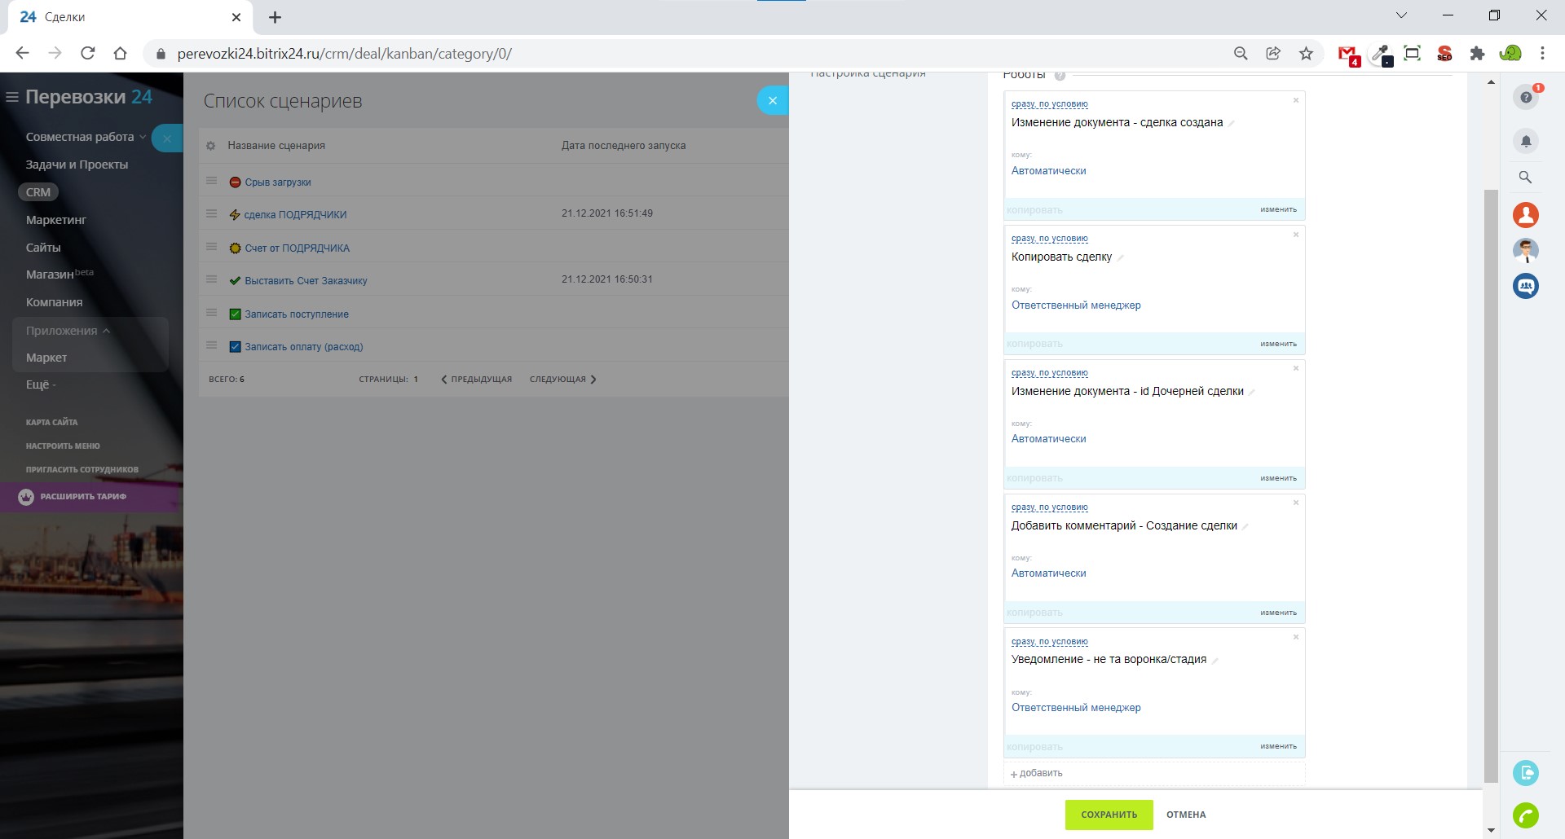Go to 'Маркетинг' section
Image resolution: width=1565 pixels, height=839 pixels.
(x=55, y=220)
